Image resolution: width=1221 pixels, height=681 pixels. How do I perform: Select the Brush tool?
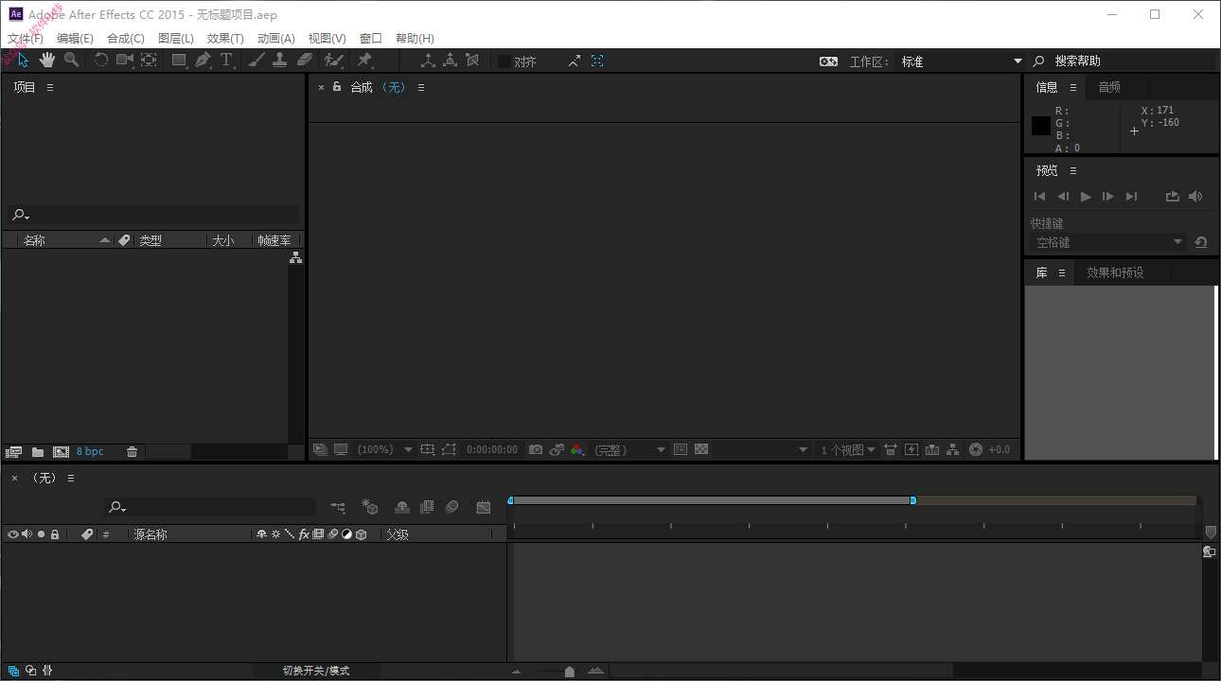pos(256,61)
